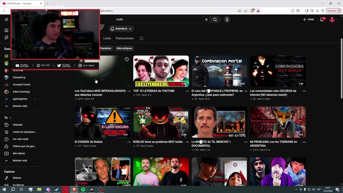
Task: Click the YouTube Home sidebar icon
Action: click(6, 30)
